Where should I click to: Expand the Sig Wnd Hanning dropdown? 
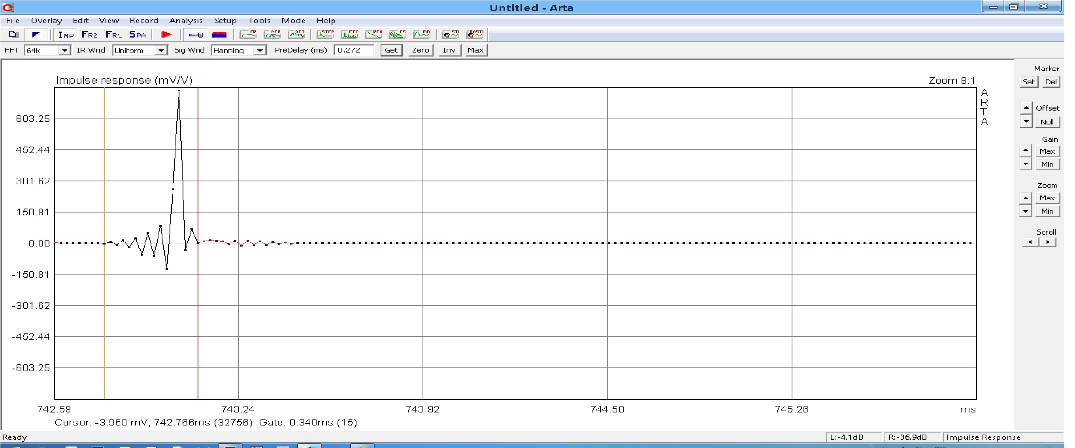click(x=260, y=51)
